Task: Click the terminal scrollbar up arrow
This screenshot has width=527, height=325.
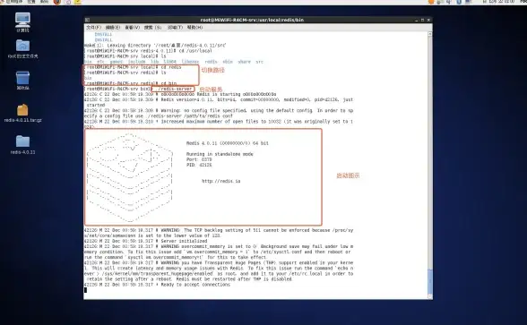Action: click(430, 34)
